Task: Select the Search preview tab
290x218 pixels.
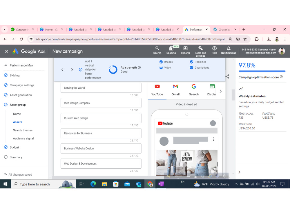Action: click(x=194, y=90)
